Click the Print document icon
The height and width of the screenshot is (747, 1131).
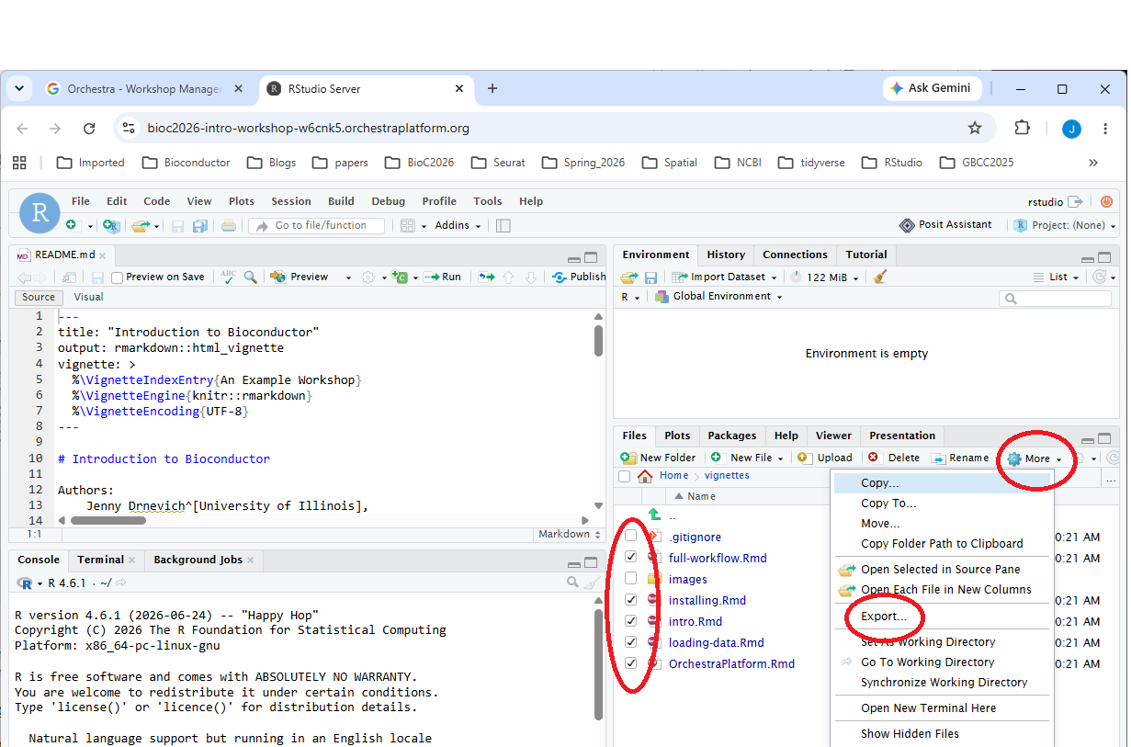[229, 225]
